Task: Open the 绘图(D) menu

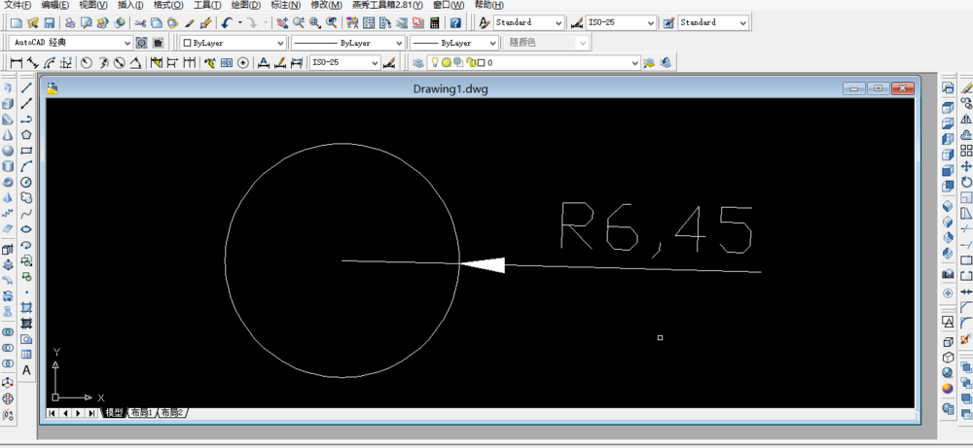Action: 246,5
